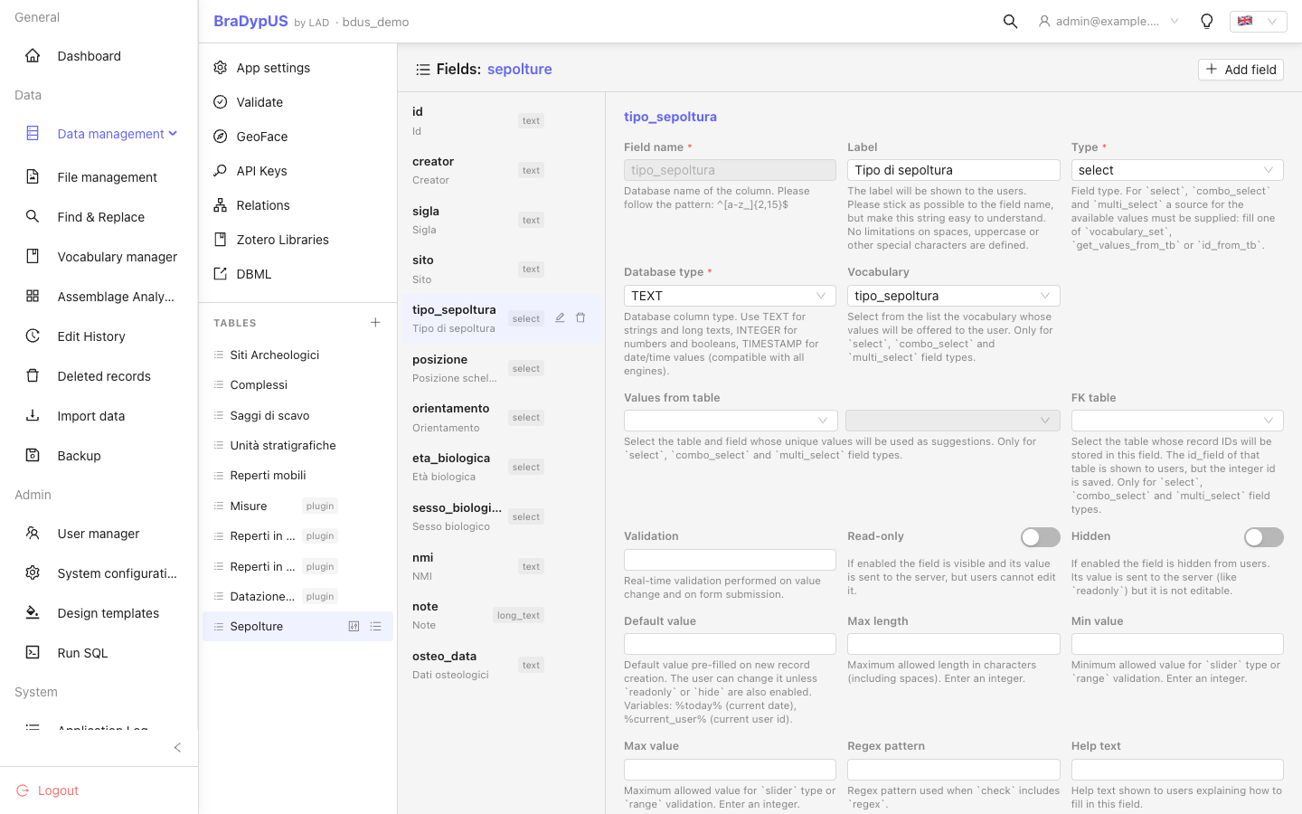The height and width of the screenshot is (814, 1302).
Task: Select the osteo_data field row
Action: (500, 665)
